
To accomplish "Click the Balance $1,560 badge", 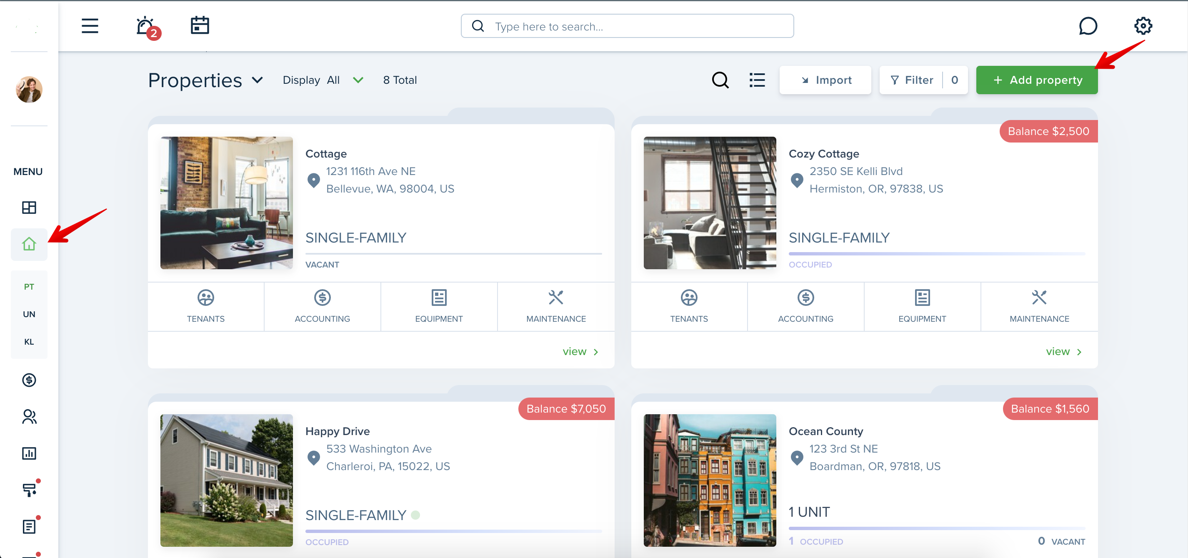I will (1050, 409).
